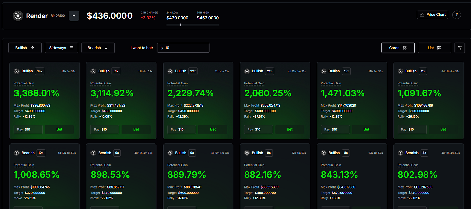This screenshot has height=209, width=471.
Task: Click the coin icon on Bullish 34x card
Action: click(x=16, y=71)
